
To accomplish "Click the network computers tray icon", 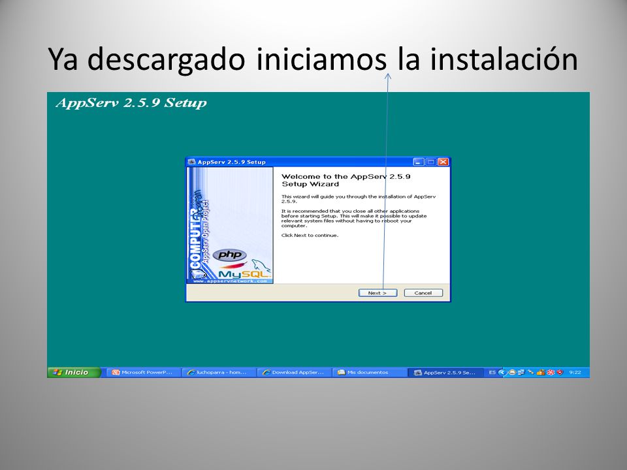I will pos(521,372).
